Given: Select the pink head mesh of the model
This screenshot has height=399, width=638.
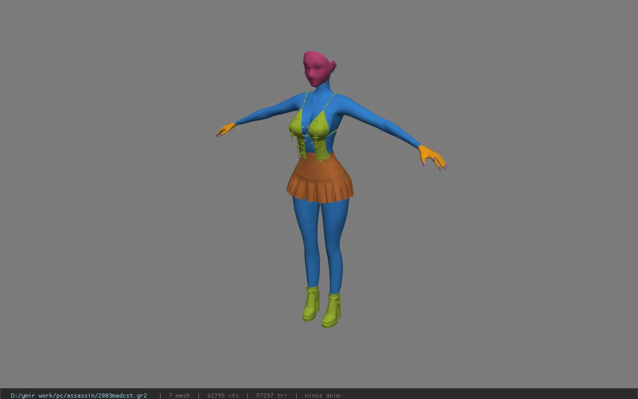Looking at the screenshot, I should (317, 69).
